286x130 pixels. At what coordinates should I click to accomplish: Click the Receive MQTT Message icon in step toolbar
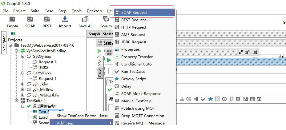259,99
